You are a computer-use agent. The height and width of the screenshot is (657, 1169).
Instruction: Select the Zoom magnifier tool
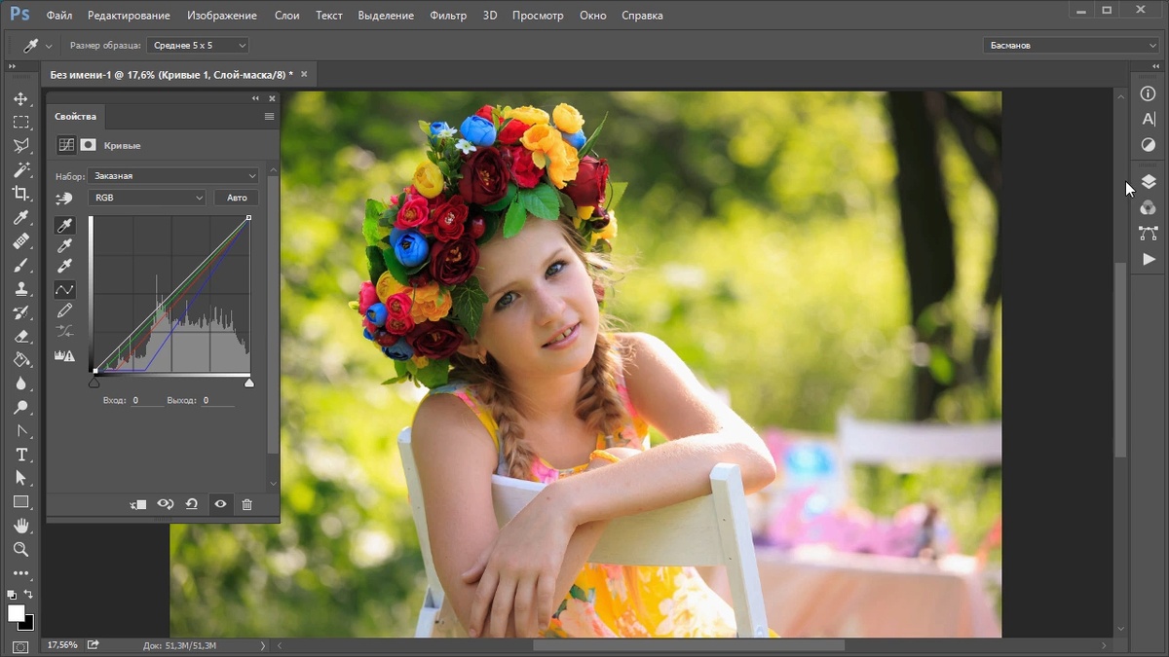click(x=20, y=549)
